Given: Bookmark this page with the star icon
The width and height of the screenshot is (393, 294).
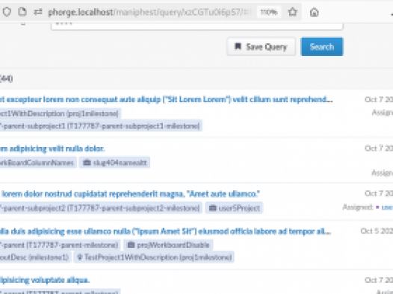Looking at the screenshot, I should pos(292,12).
